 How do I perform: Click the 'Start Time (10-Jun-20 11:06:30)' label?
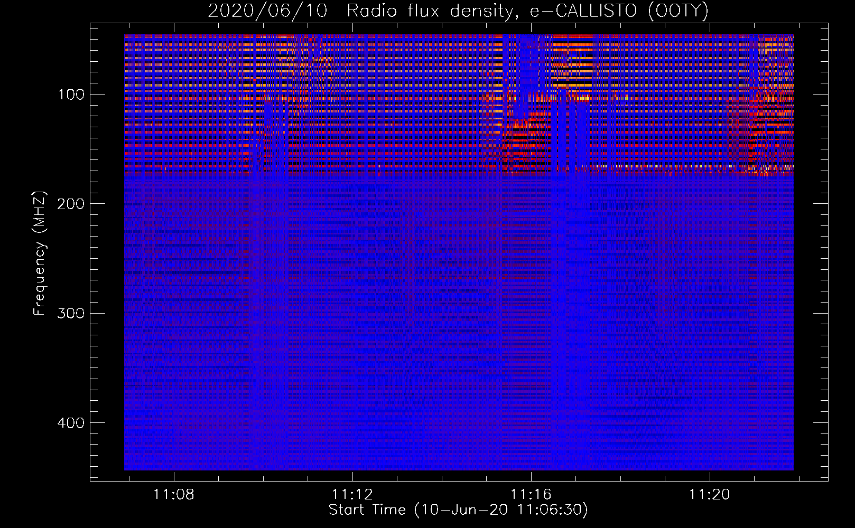pos(458,510)
